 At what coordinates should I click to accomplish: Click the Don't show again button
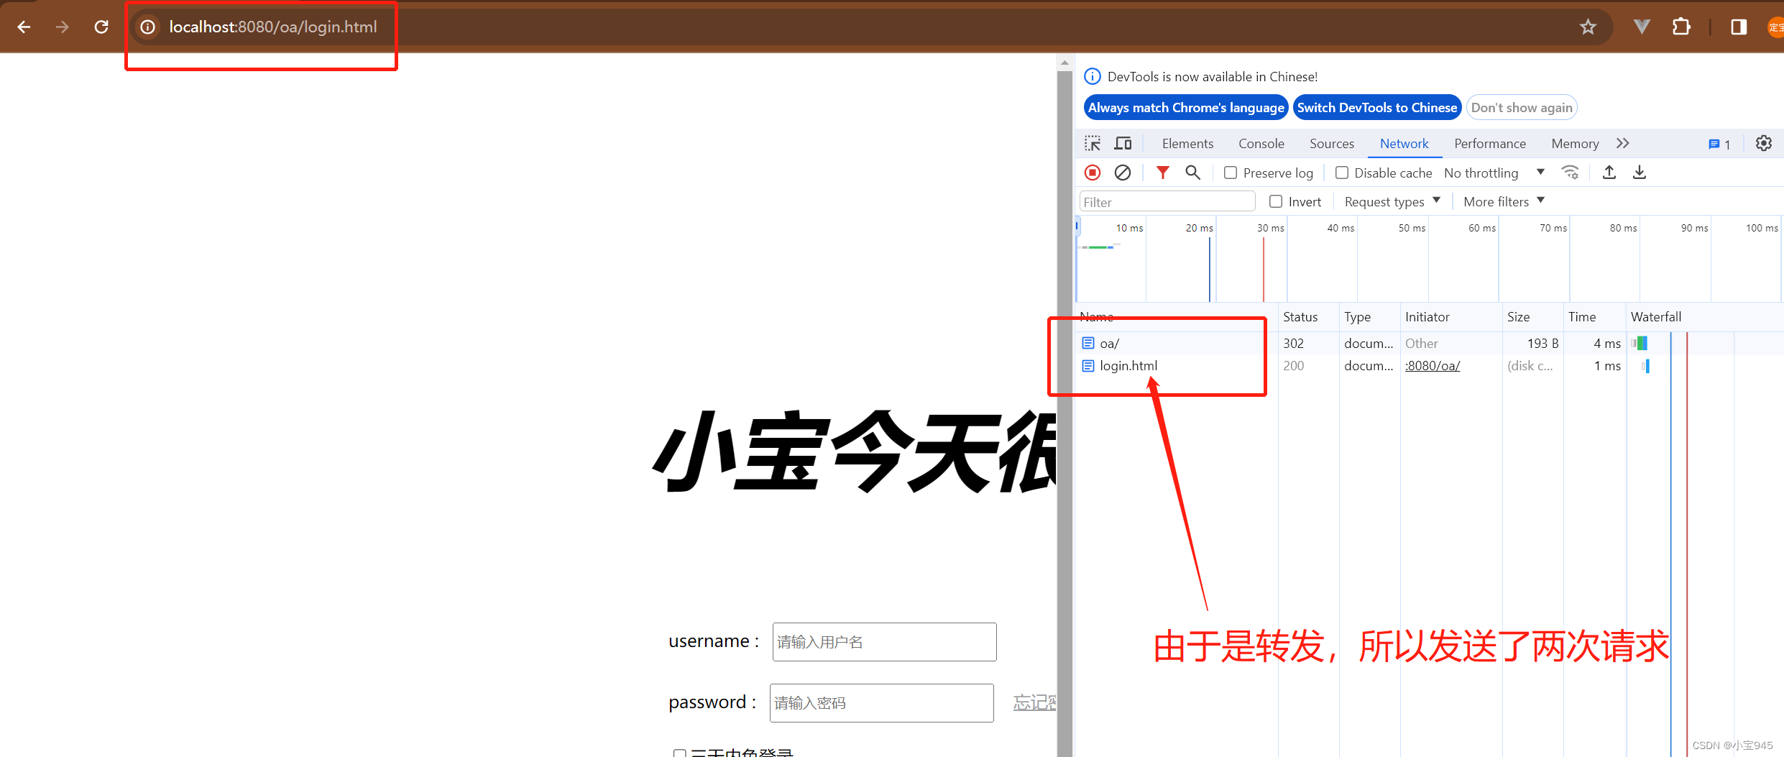click(1522, 108)
